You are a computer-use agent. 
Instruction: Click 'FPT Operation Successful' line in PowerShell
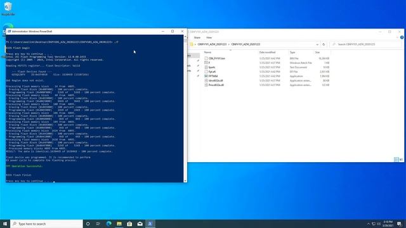tap(24, 166)
